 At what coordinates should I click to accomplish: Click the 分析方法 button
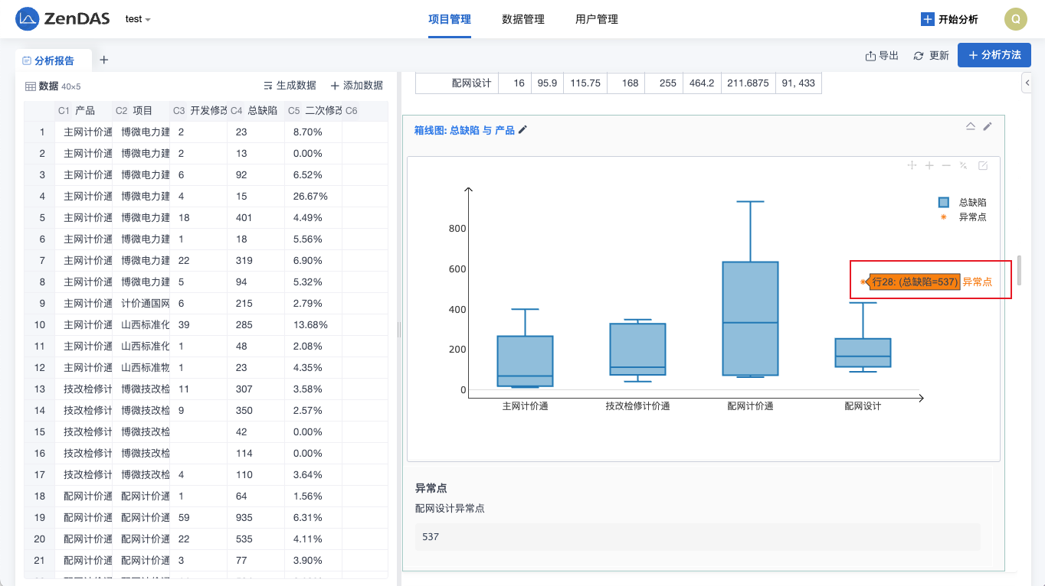(x=994, y=55)
